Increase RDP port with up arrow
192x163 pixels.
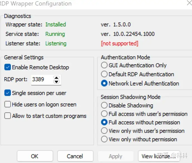[56, 78]
